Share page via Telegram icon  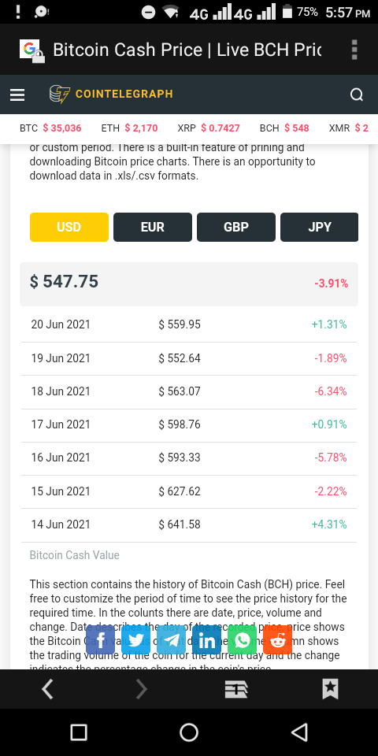coord(171,640)
